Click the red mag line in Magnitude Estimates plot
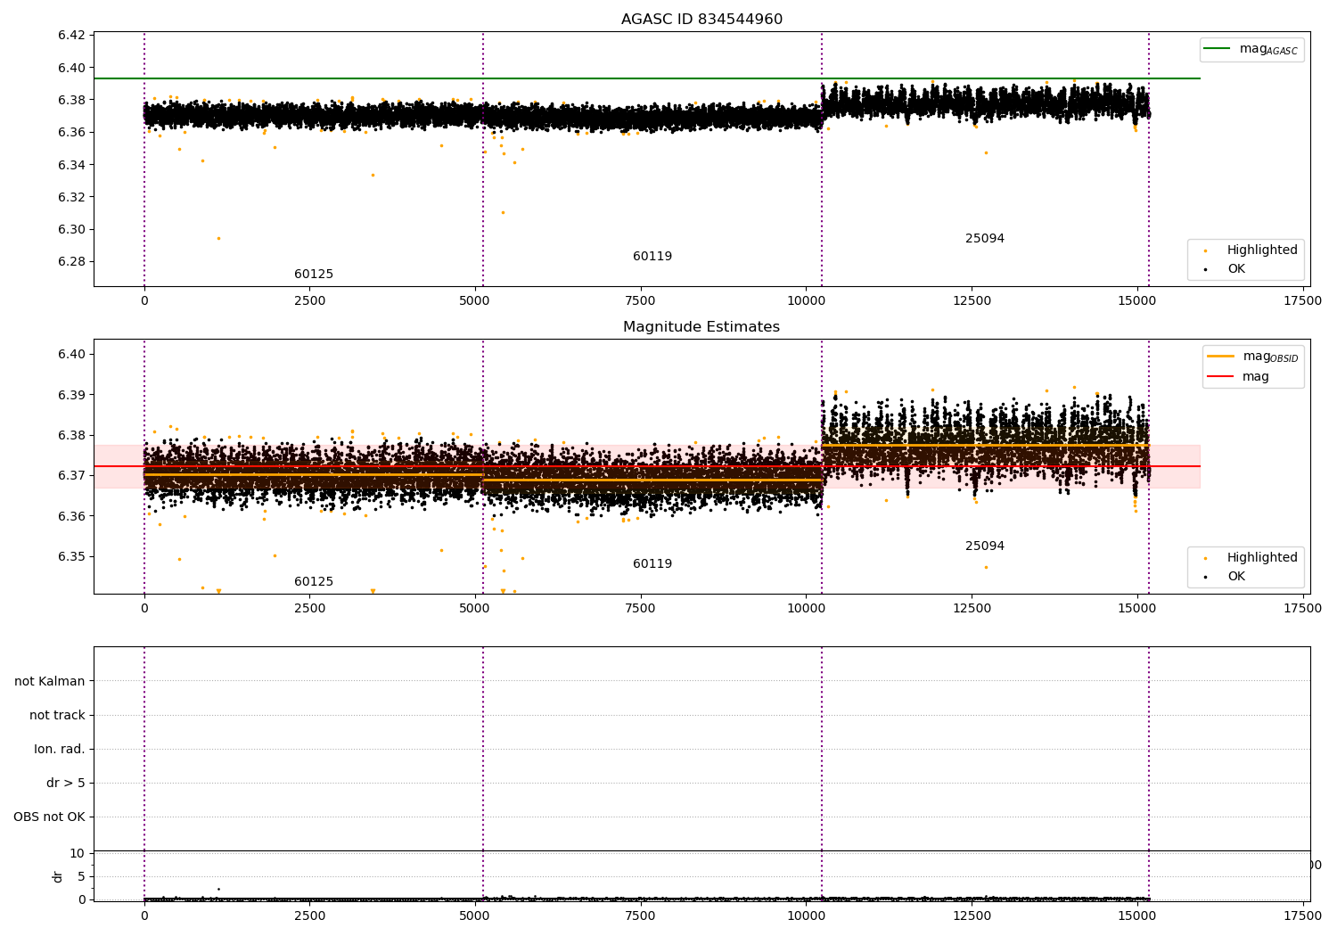 647,466
